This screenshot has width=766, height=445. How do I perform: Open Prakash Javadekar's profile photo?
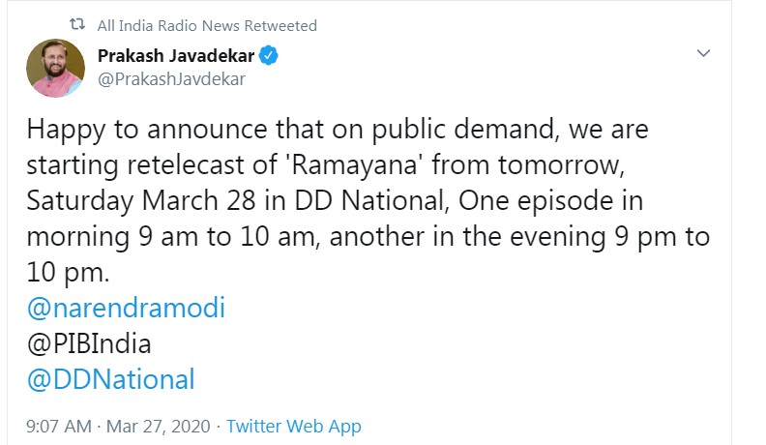[x=52, y=68]
